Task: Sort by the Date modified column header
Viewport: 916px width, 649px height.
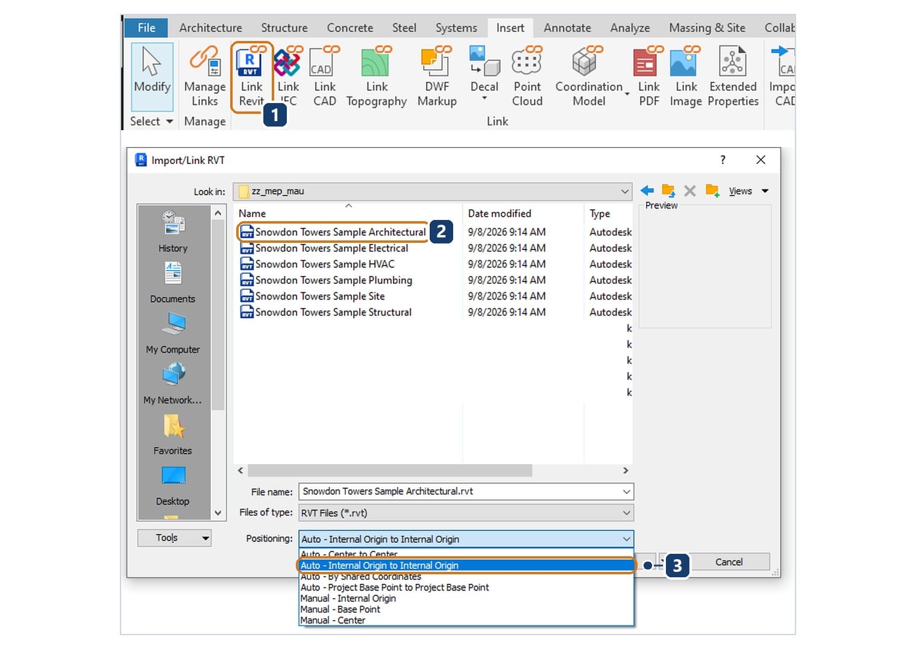Action: pyautogui.click(x=523, y=213)
